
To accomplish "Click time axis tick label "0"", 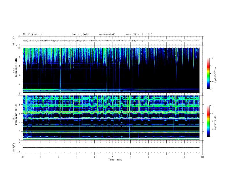I will [x=23, y=157].
